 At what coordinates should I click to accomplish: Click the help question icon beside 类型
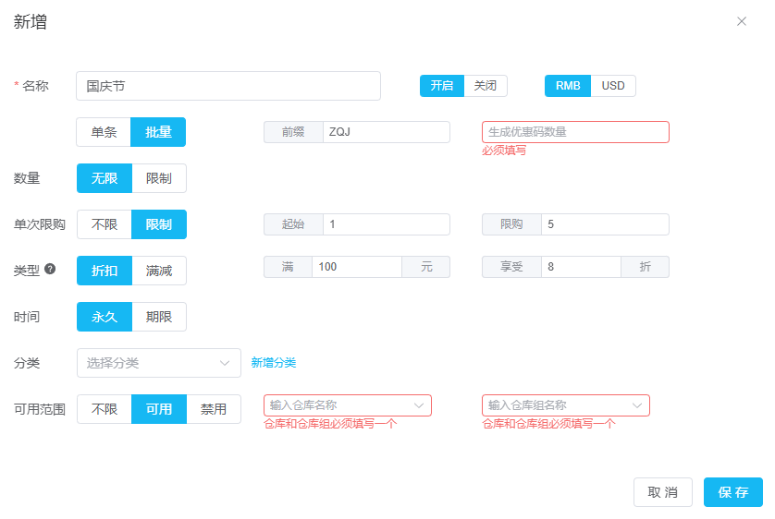(x=50, y=270)
